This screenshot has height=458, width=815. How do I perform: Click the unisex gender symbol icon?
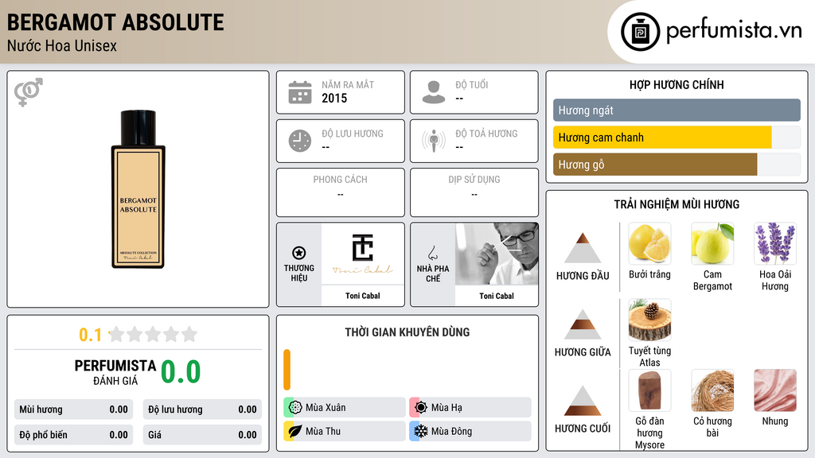(29, 92)
